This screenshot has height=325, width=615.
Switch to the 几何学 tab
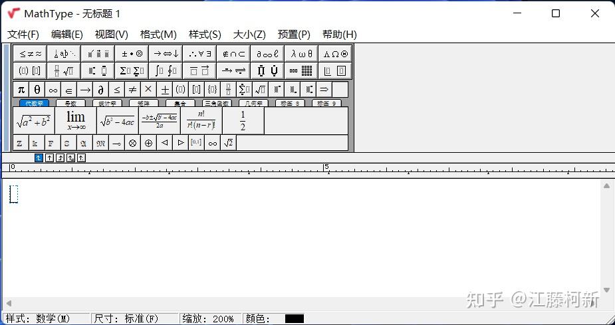point(253,104)
